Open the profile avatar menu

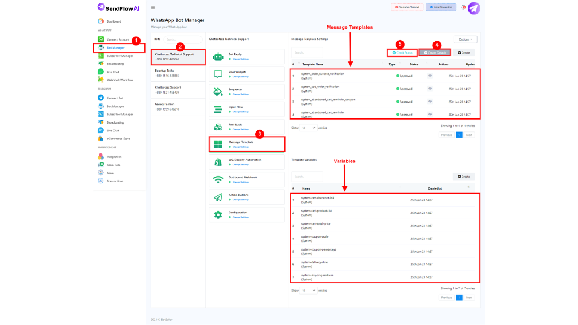pyautogui.click(x=474, y=8)
